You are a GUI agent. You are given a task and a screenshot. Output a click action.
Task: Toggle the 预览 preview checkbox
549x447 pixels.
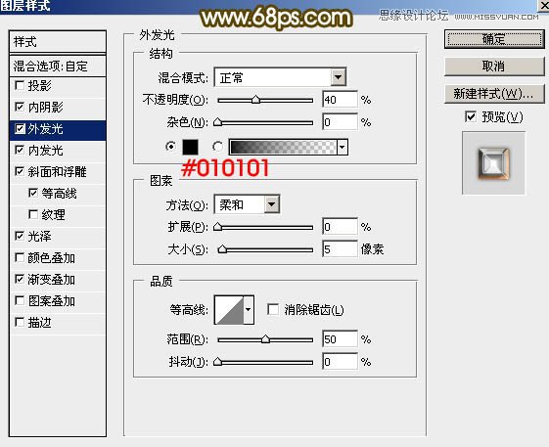coord(471,116)
